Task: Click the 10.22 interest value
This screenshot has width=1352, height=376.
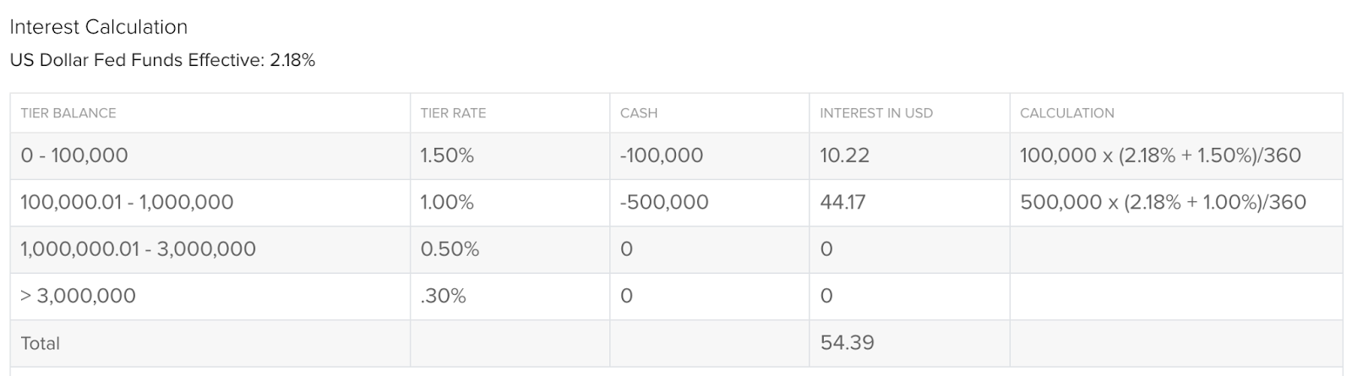Action: click(844, 155)
